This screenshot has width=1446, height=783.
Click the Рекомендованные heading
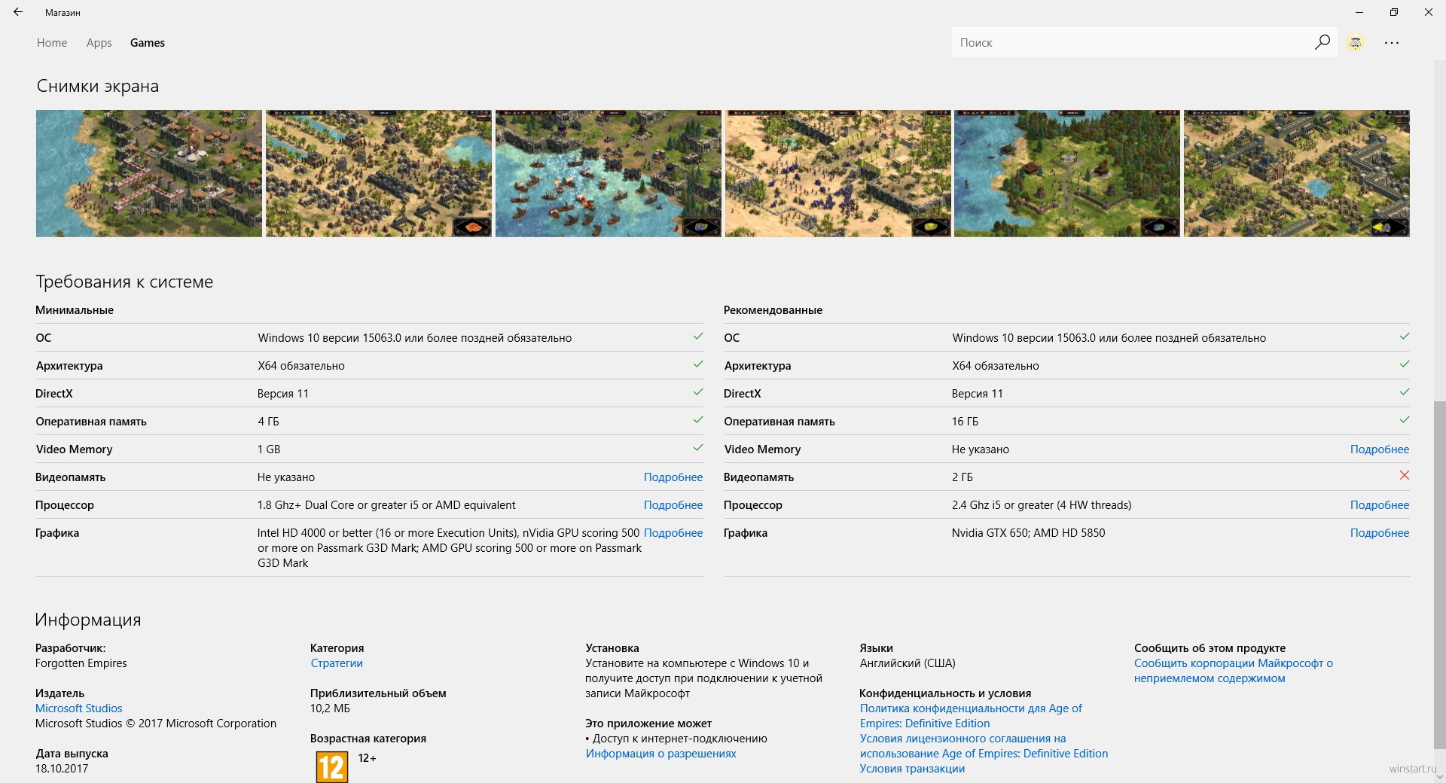click(773, 310)
